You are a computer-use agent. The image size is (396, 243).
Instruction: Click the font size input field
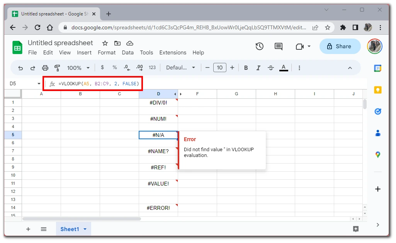pyautogui.click(x=219, y=68)
